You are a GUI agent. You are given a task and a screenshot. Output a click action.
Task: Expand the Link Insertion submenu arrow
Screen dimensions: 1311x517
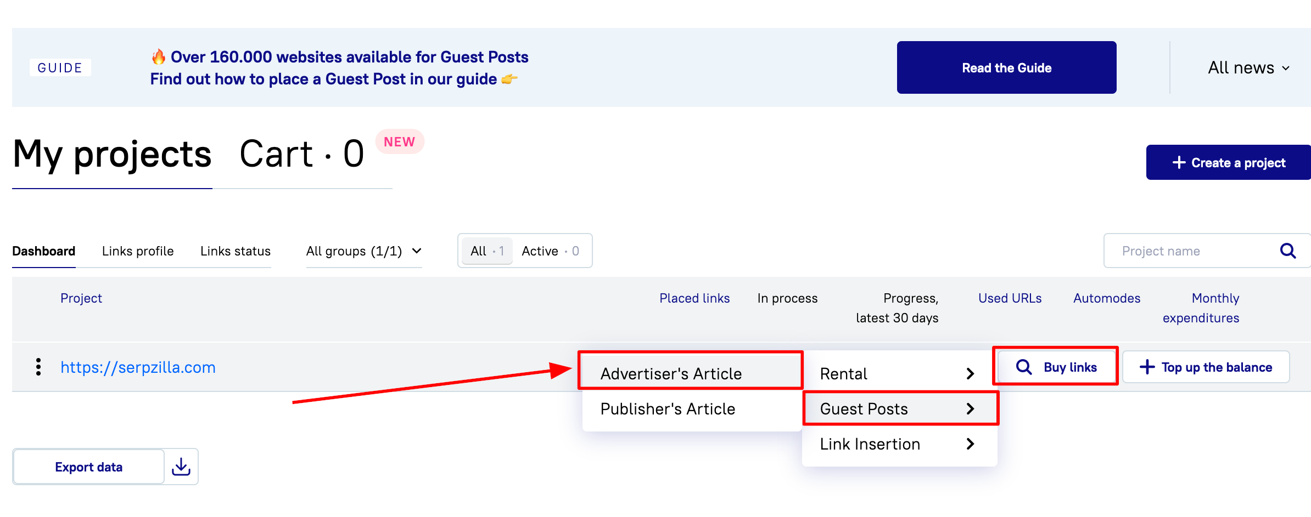coord(970,444)
